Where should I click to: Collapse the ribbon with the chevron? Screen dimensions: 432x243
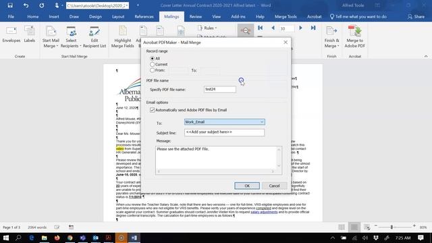(x=426, y=56)
